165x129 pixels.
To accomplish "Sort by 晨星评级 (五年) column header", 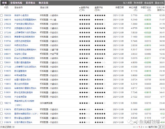I will click(98, 9).
